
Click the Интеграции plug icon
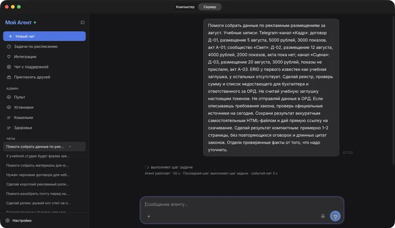9,56
